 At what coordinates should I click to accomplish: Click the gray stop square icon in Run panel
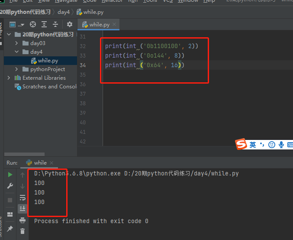coord(10,200)
